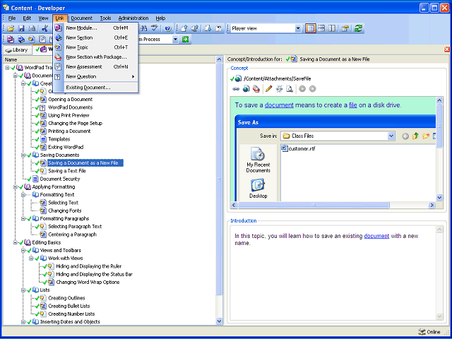
Task: Click the green Refresh arrows toolbar icon
Action: pyautogui.click(x=358, y=28)
